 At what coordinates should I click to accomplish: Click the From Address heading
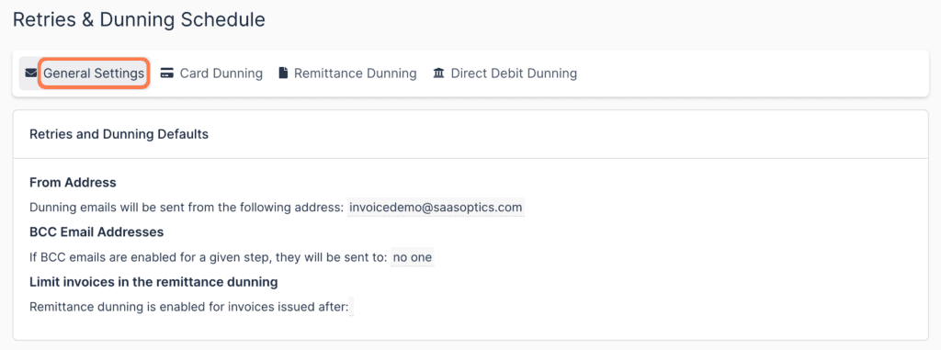tap(73, 182)
